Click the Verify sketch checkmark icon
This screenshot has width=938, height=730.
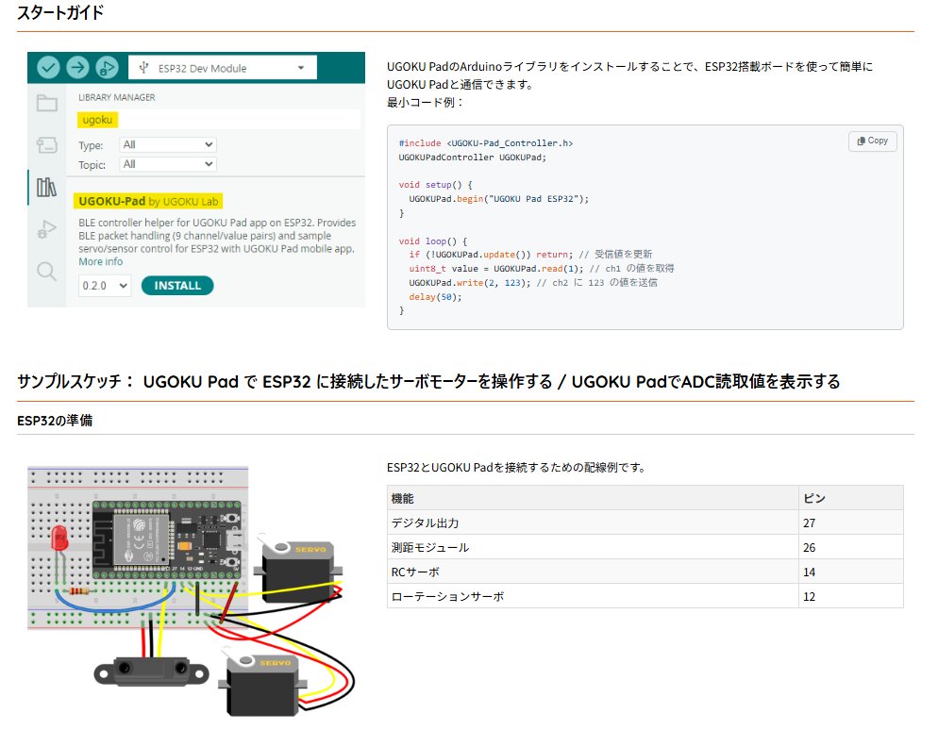pyautogui.click(x=50, y=67)
